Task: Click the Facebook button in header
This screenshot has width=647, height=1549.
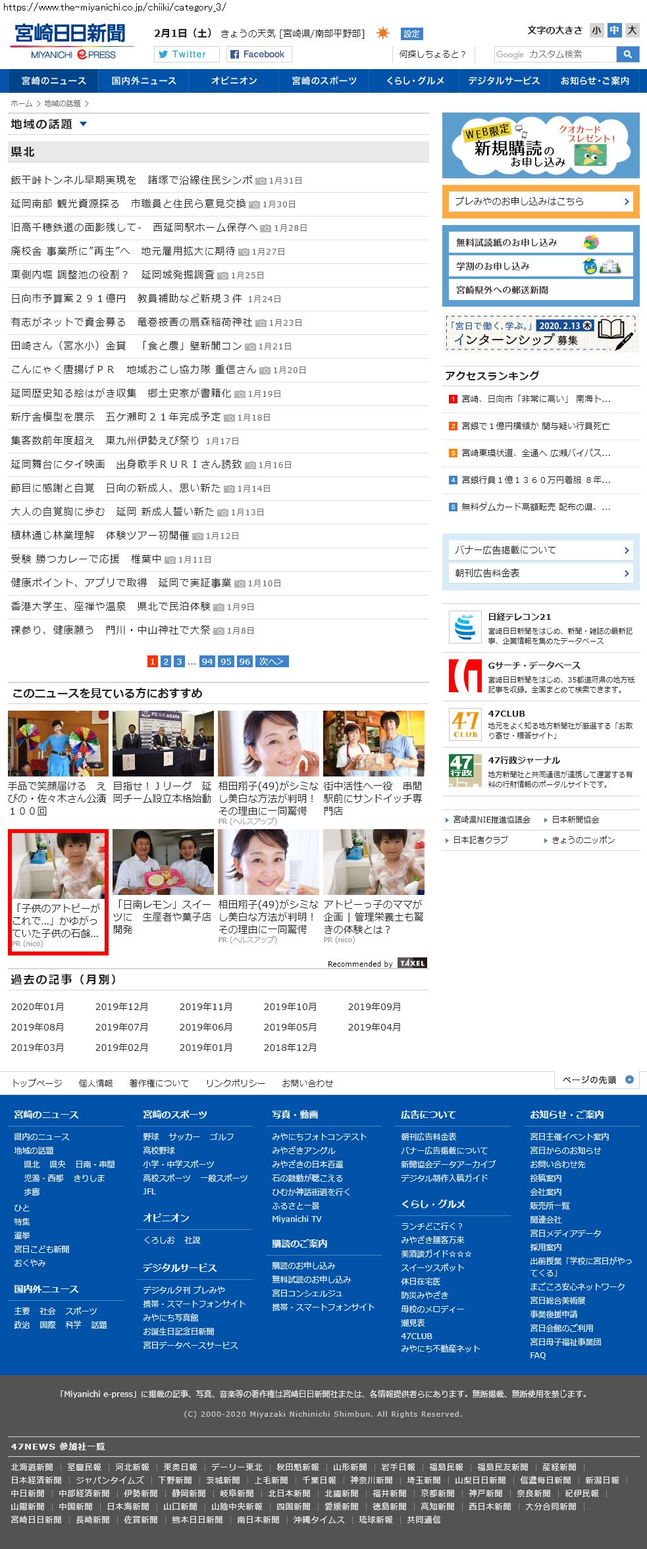Action: point(259,54)
